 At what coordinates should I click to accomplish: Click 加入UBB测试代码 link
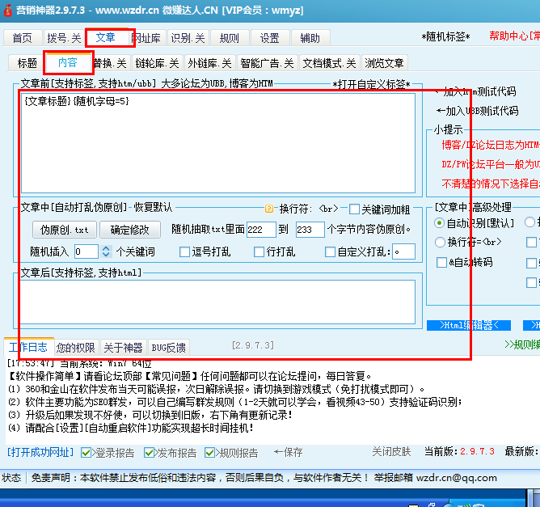(x=477, y=111)
